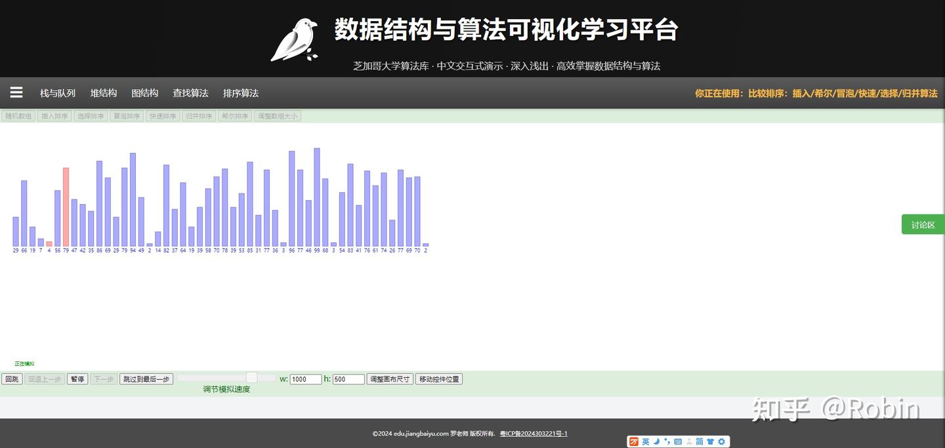Select the 查找算法 menu item

(190, 92)
